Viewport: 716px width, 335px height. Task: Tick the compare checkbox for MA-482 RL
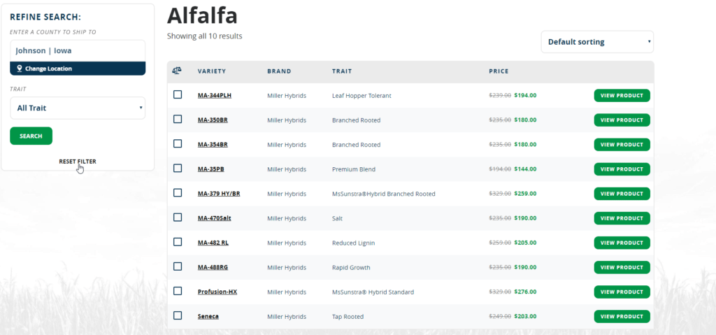(x=178, y=242)
